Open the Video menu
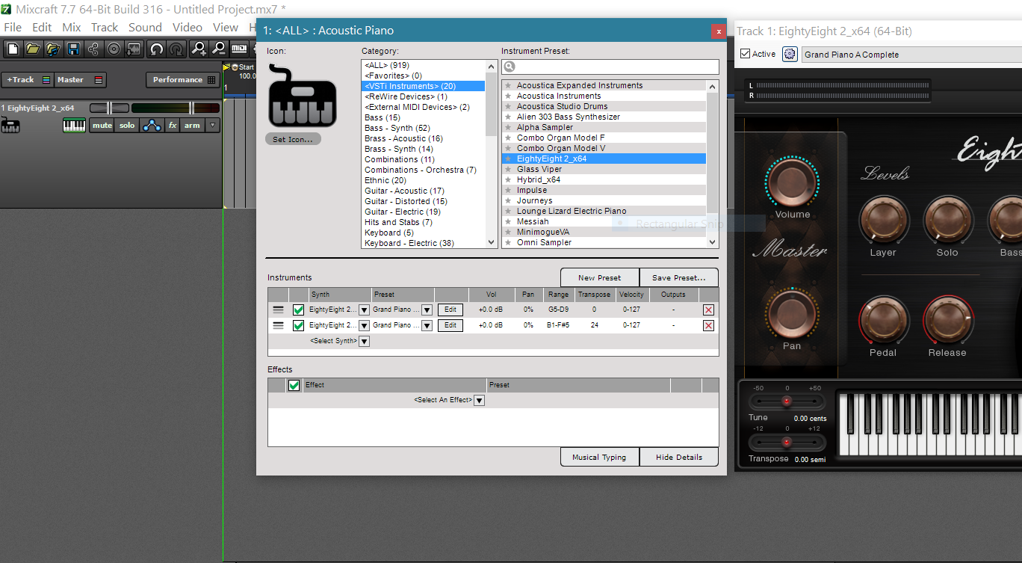 click(x=188, y=27)
